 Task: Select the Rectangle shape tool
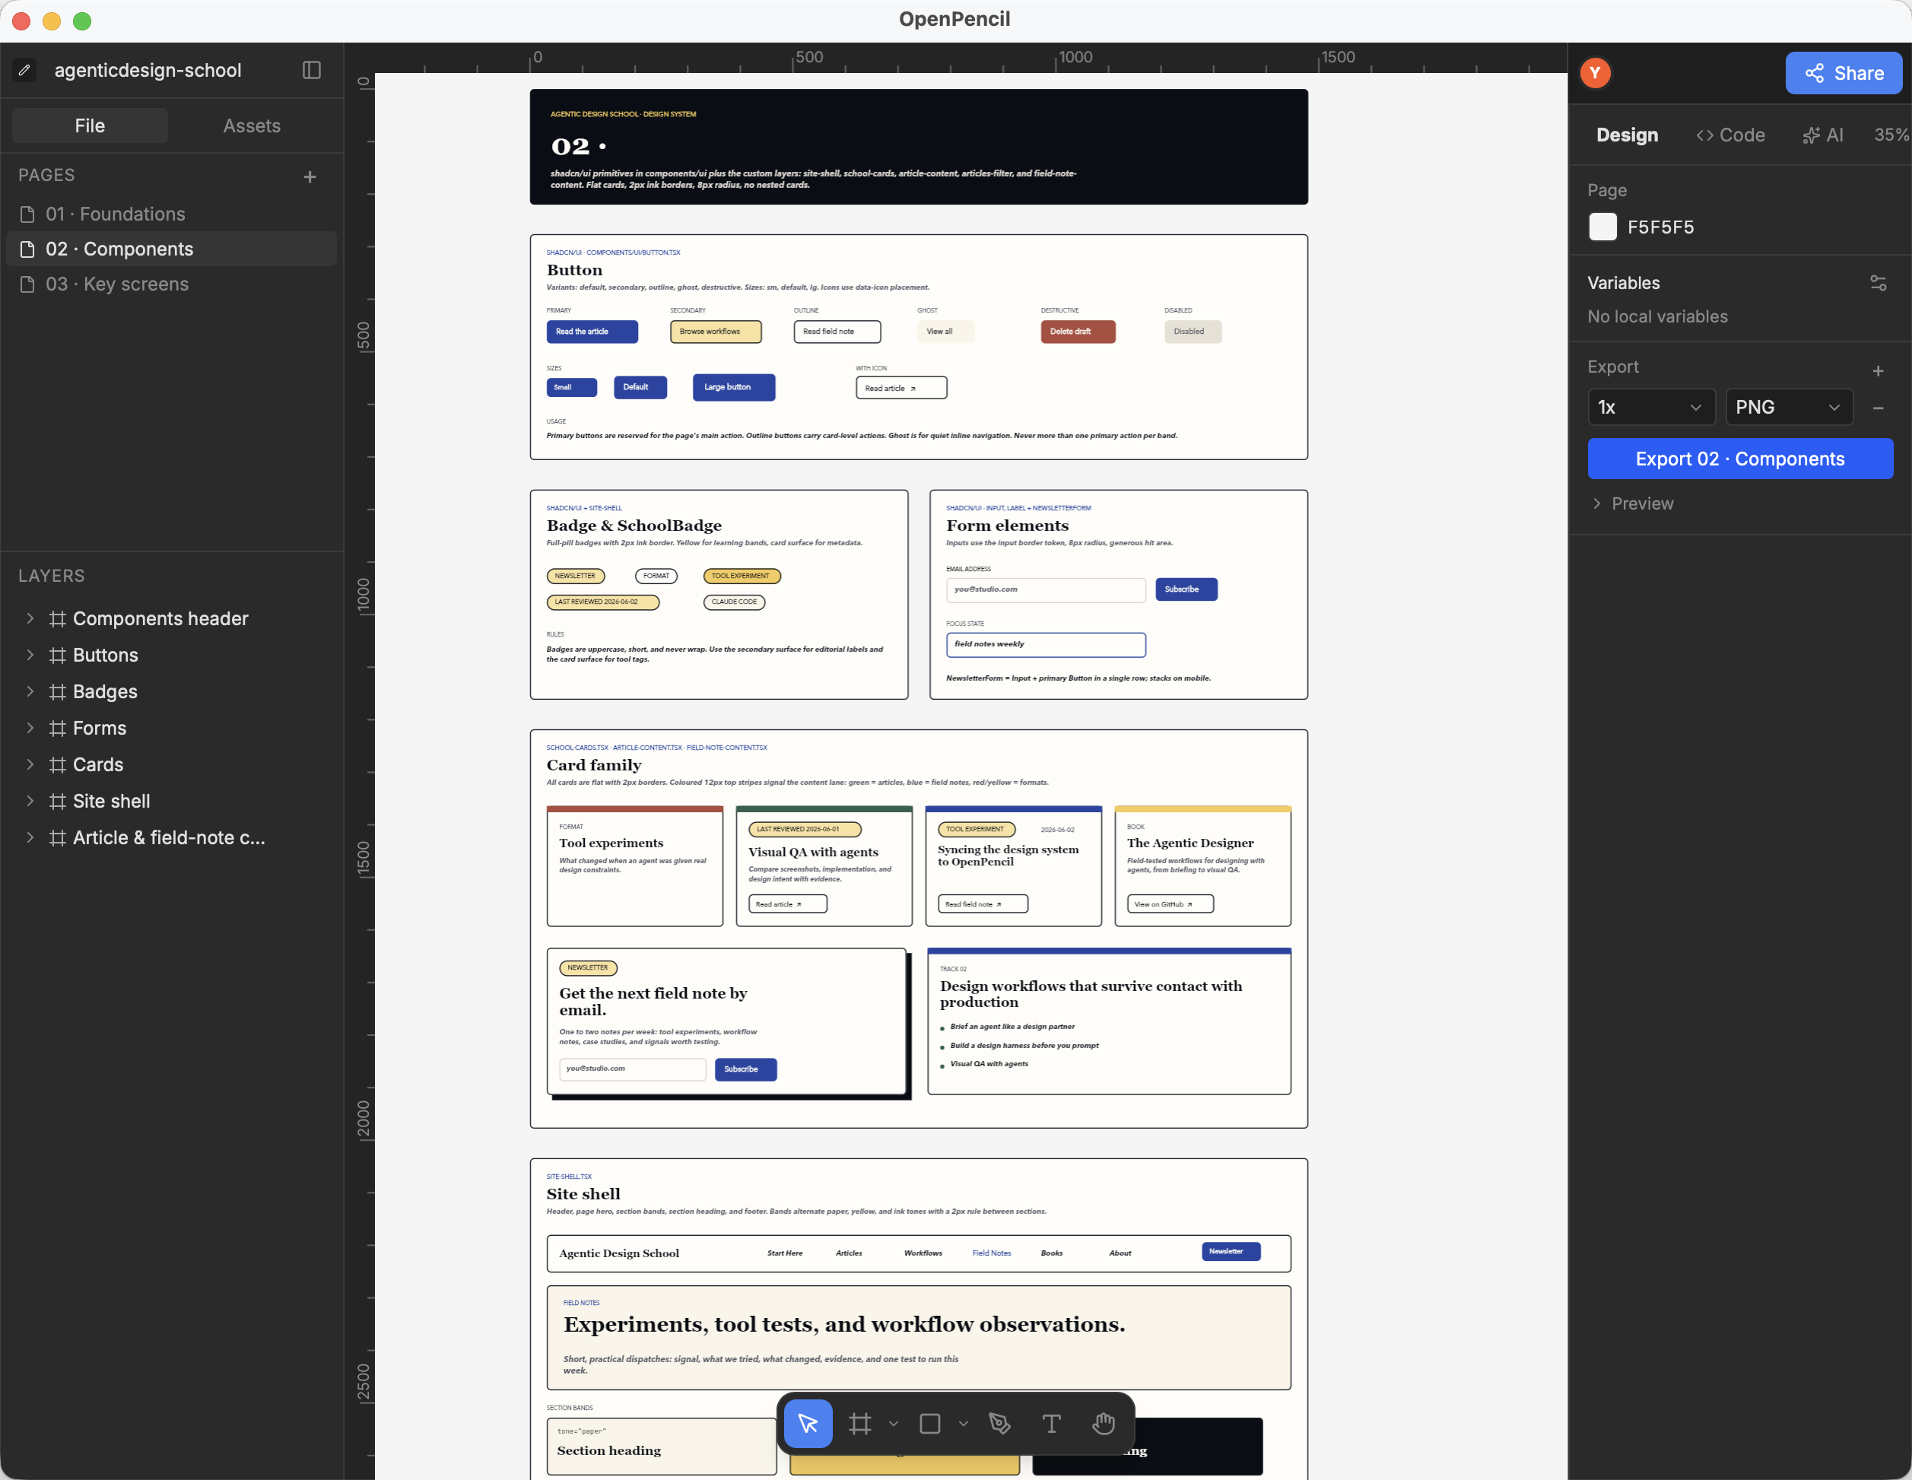coord(929,1424)
